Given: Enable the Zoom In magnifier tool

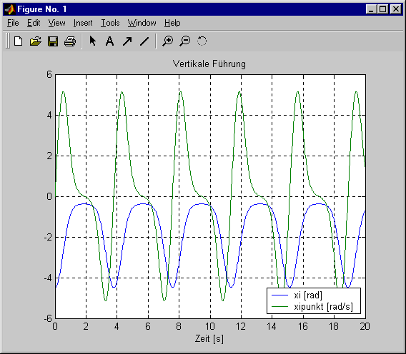Looking at the screenshot, I should (168, 41).
